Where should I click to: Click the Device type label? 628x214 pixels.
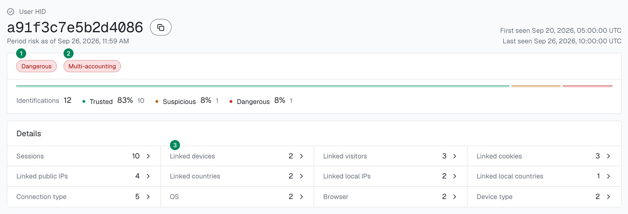point(495,197)
